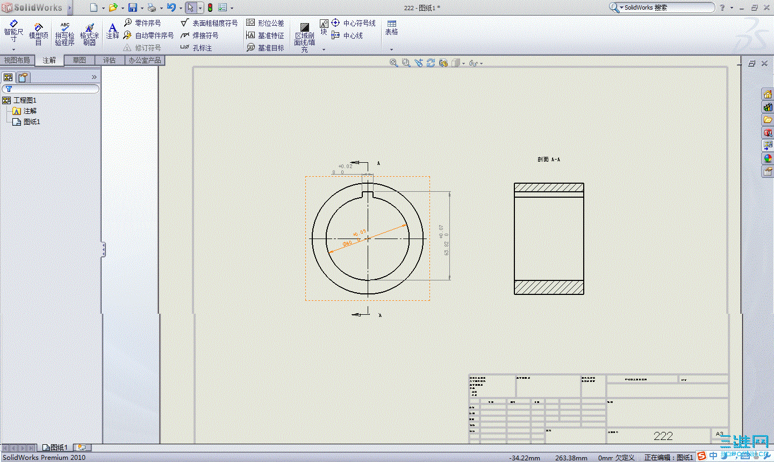The height and width of the screenshot is (462, 774).
Task: Run the Spell Checker (拼写检验程序)
Action: click(64, 34)
